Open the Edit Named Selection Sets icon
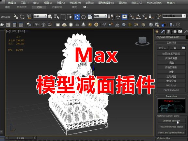This screenshot has width=188, height=141. tap(159, 17)
